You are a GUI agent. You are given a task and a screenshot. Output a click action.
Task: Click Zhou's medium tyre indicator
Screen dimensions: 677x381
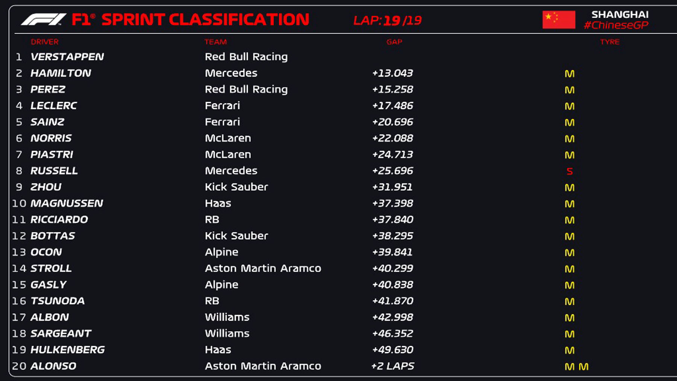point(569,188)
